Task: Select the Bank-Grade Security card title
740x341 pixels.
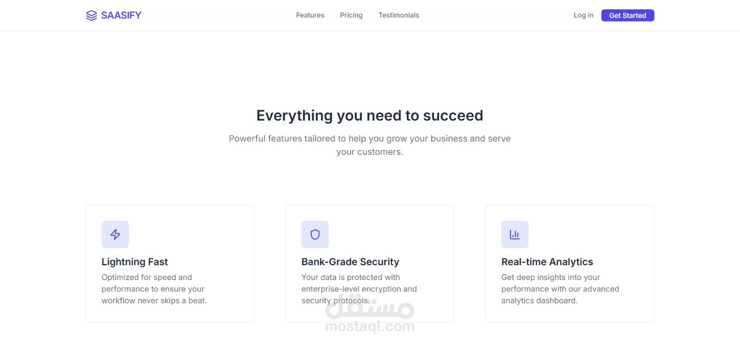Action: pos(350,262)
